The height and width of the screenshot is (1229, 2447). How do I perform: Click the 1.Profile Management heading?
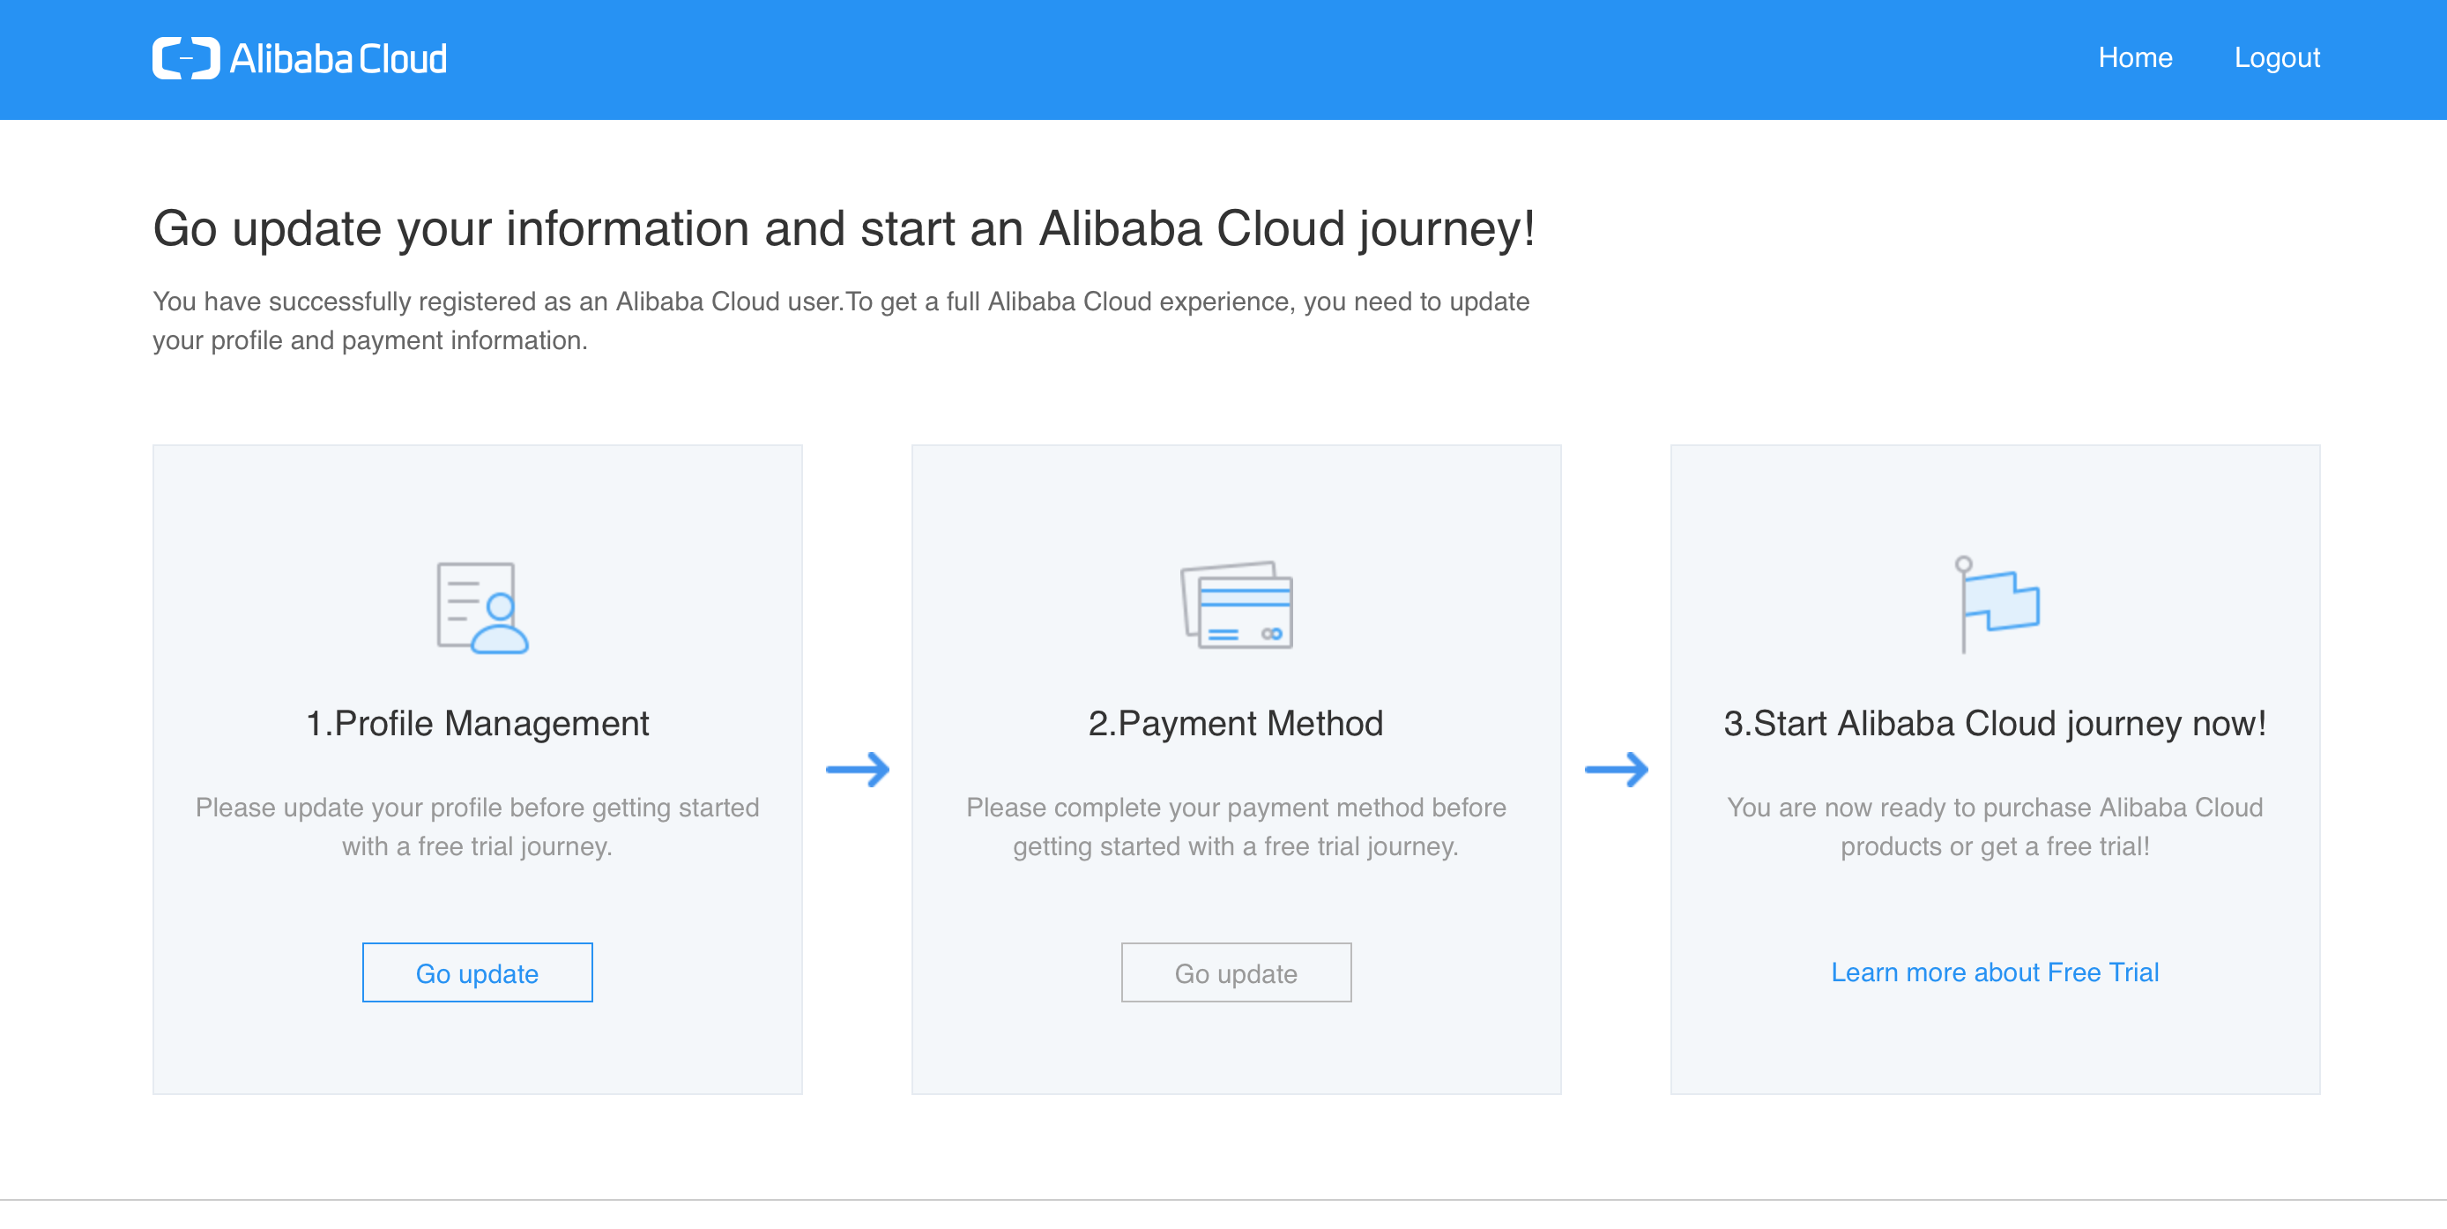click(477, 723)
